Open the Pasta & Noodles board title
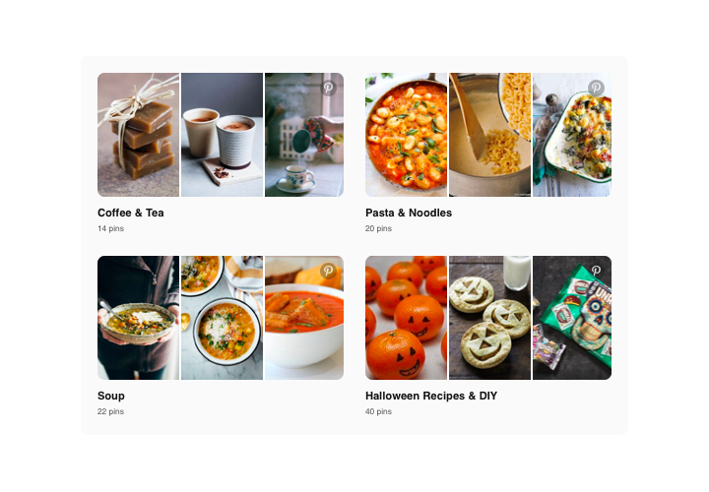The width and height of the screenshot is (709, 492). [x=409, y=213]
